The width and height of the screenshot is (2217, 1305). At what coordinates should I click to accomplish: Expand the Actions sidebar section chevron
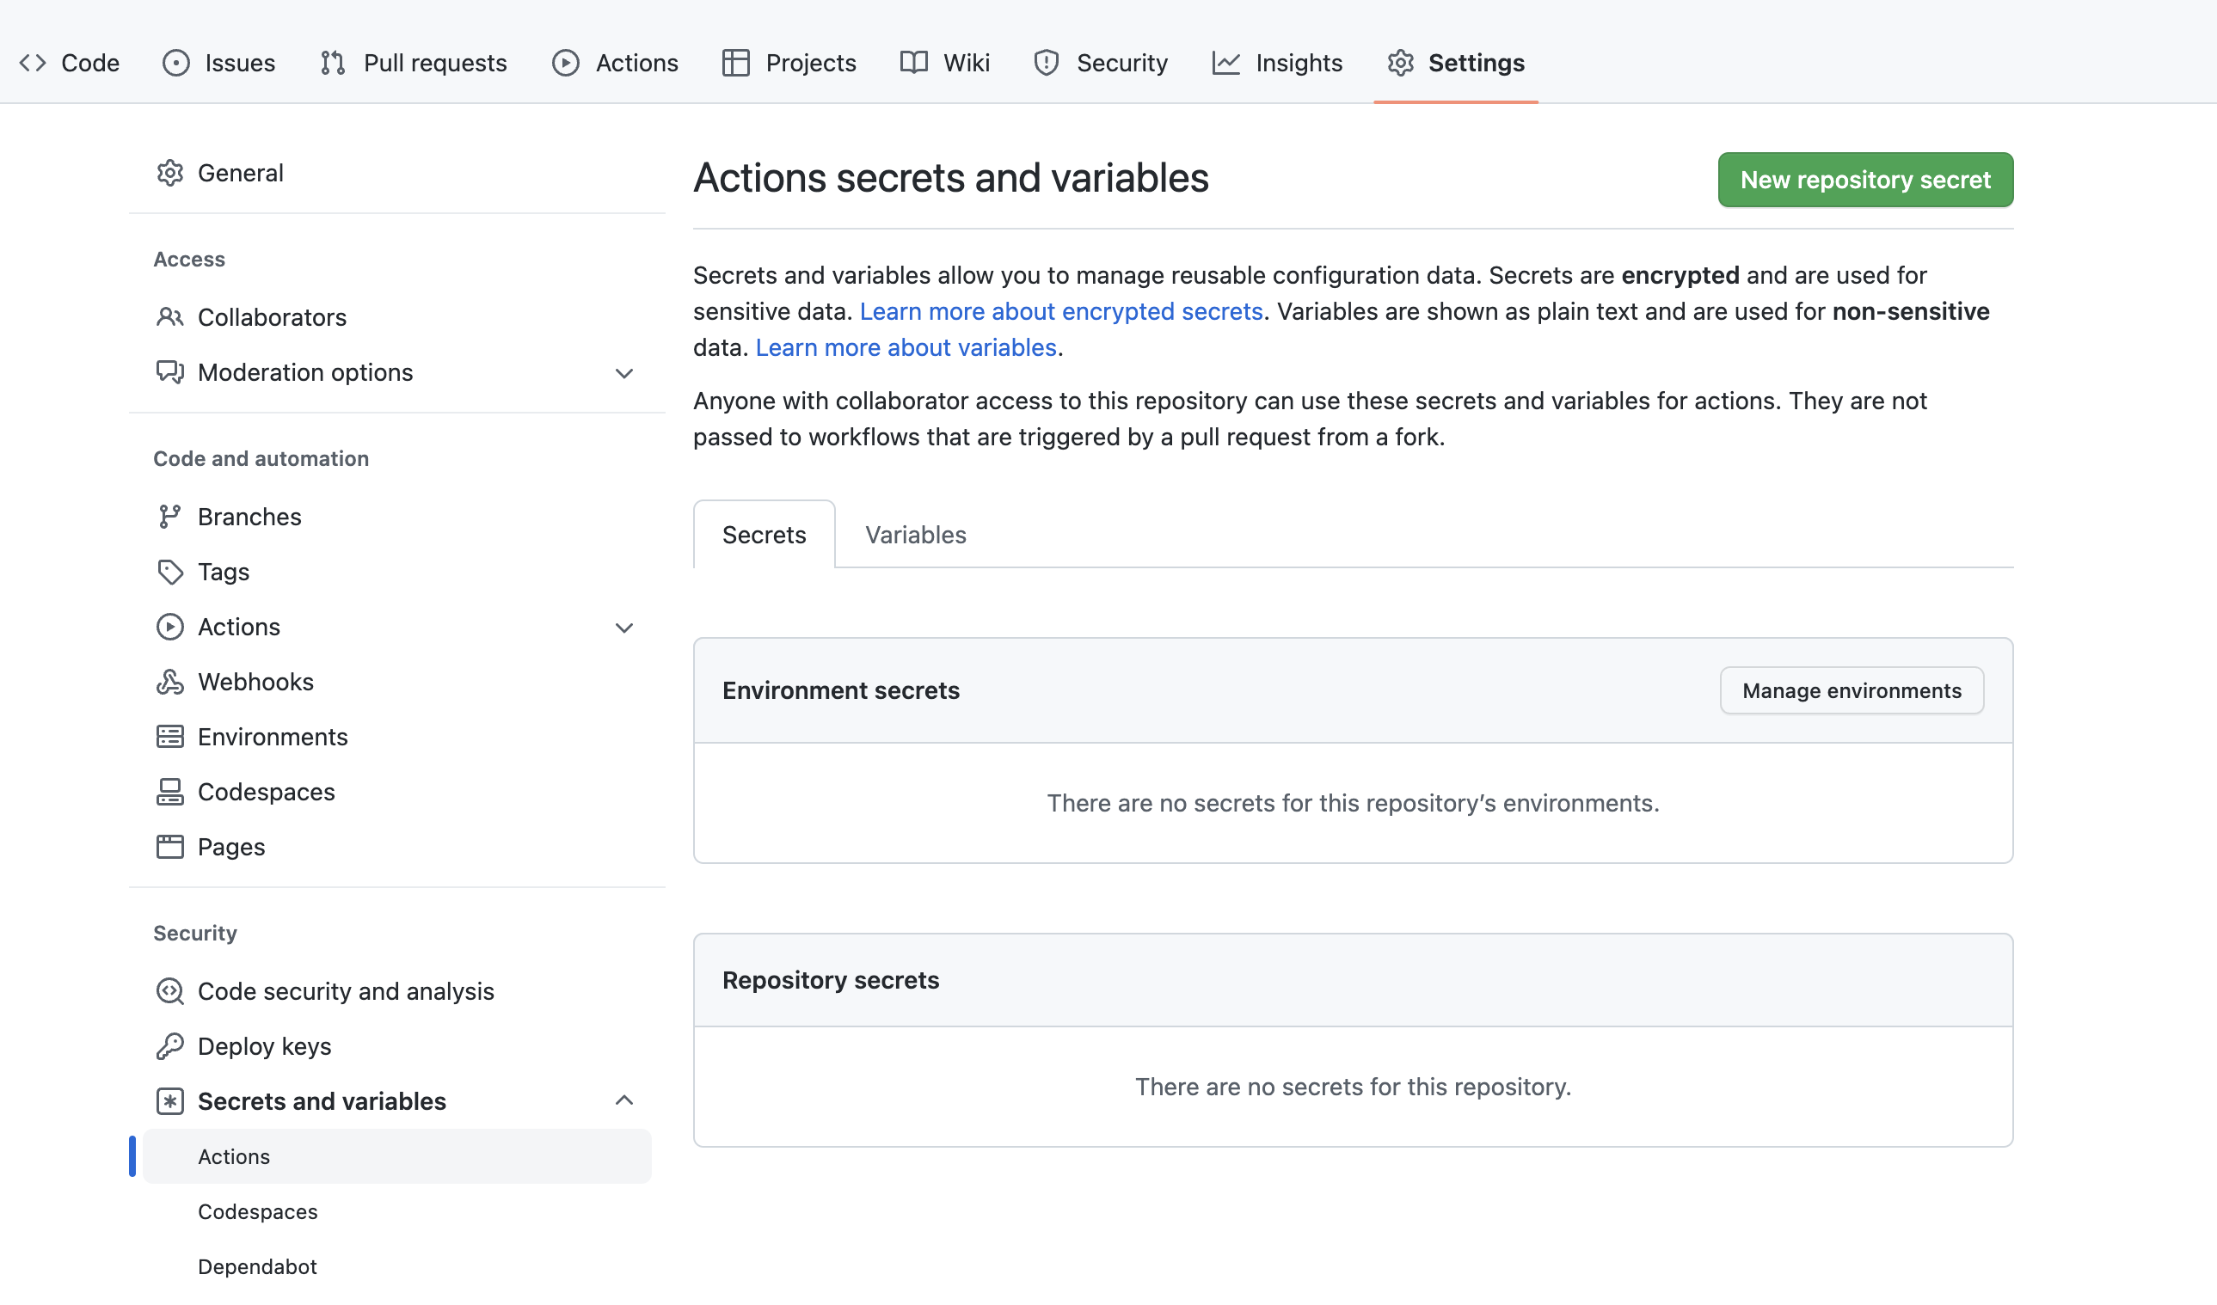pos(623,627)
